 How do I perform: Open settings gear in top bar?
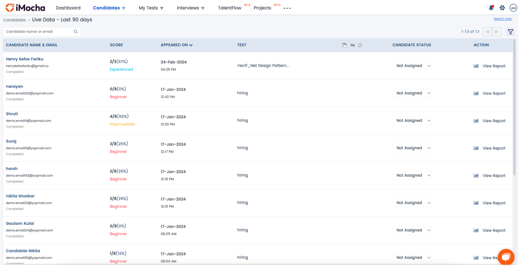pos(502,8)
